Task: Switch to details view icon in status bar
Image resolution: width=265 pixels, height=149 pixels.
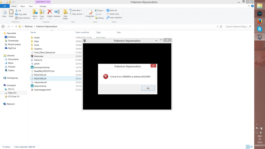Action: [x=248, y=147]
